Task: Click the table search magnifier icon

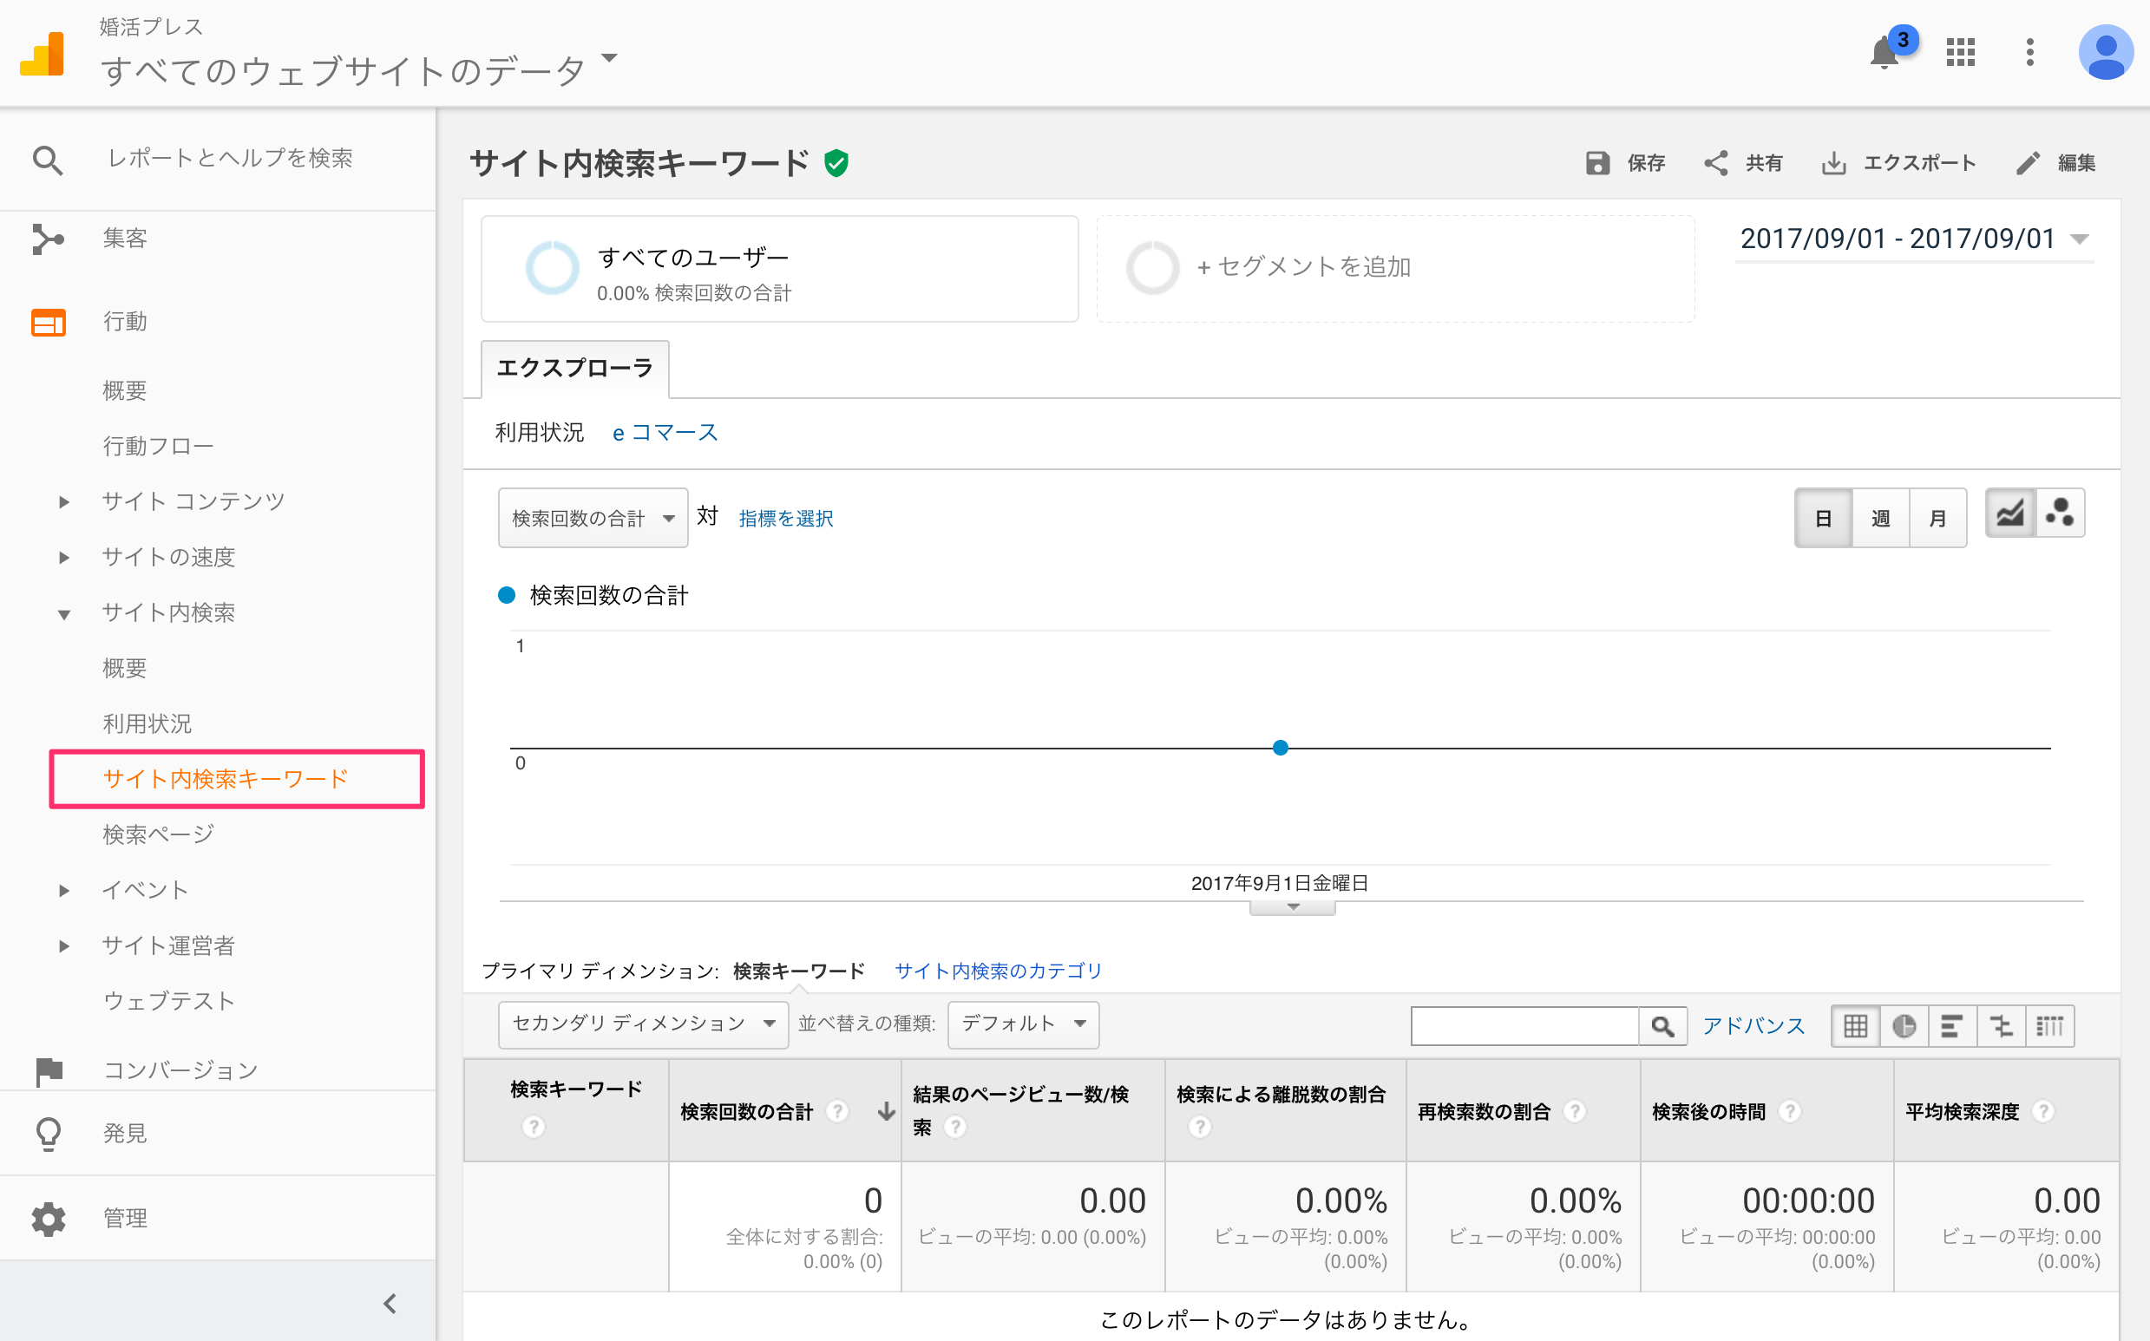Action: 1663,1025
